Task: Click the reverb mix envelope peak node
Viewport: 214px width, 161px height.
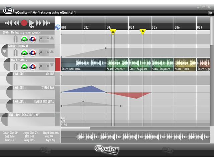Action: point(83,102)
